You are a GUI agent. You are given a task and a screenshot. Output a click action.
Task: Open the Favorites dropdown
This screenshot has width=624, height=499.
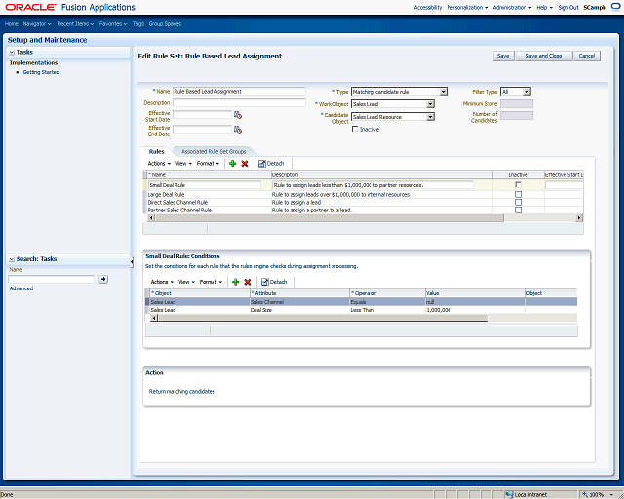click(x=113, y=23)
